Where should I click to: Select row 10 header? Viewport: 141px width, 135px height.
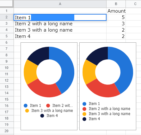(x=7, y=68)
